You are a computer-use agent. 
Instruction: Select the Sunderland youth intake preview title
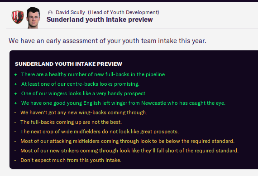click(x=100, y=20)
